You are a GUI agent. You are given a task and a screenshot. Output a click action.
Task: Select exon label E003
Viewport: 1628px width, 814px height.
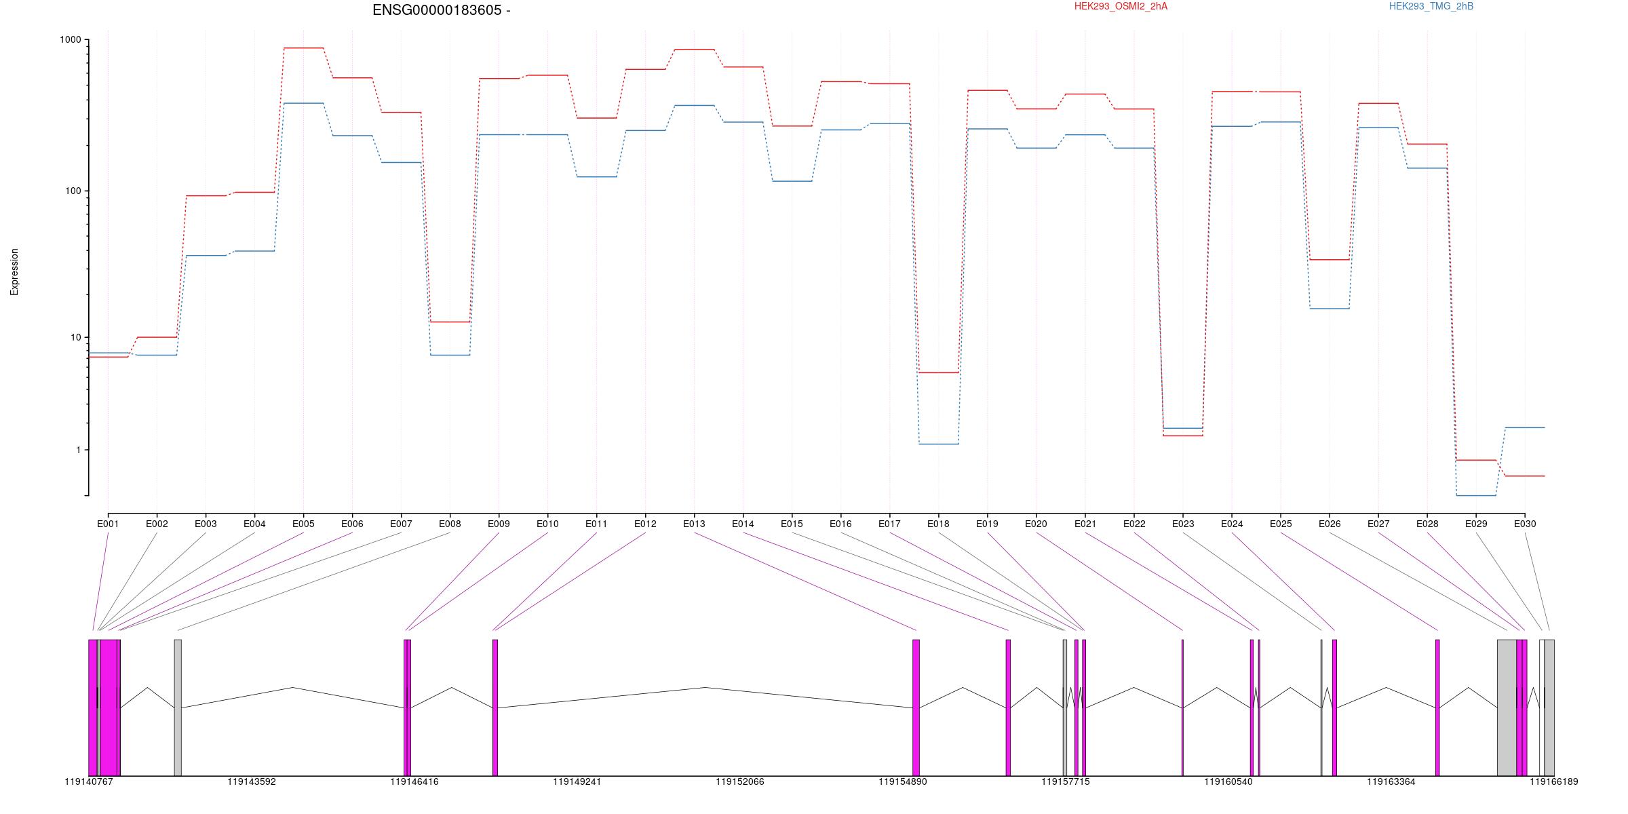[206, 524]
